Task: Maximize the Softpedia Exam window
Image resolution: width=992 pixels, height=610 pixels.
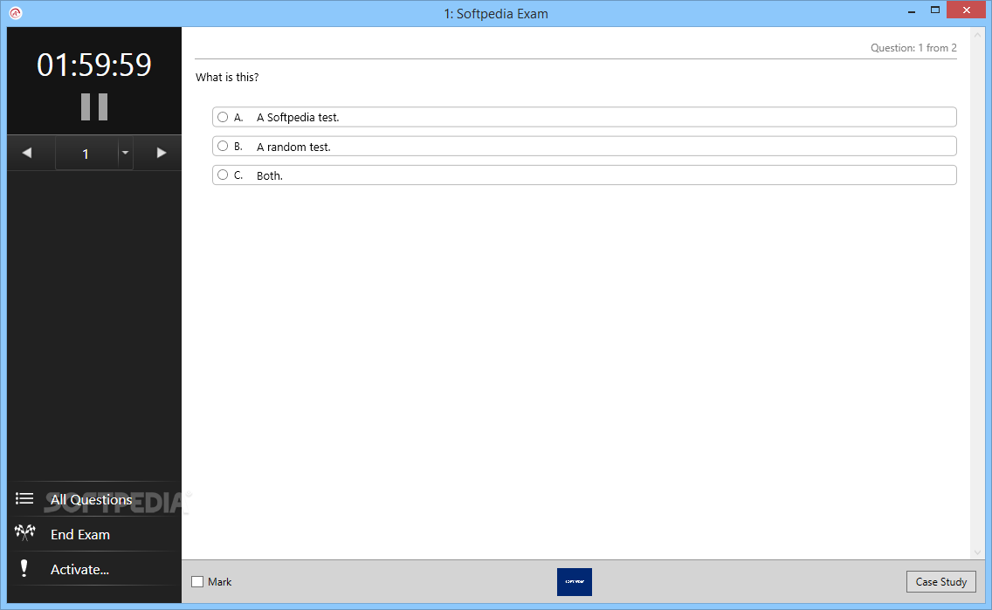Action: tap(935, 10)
